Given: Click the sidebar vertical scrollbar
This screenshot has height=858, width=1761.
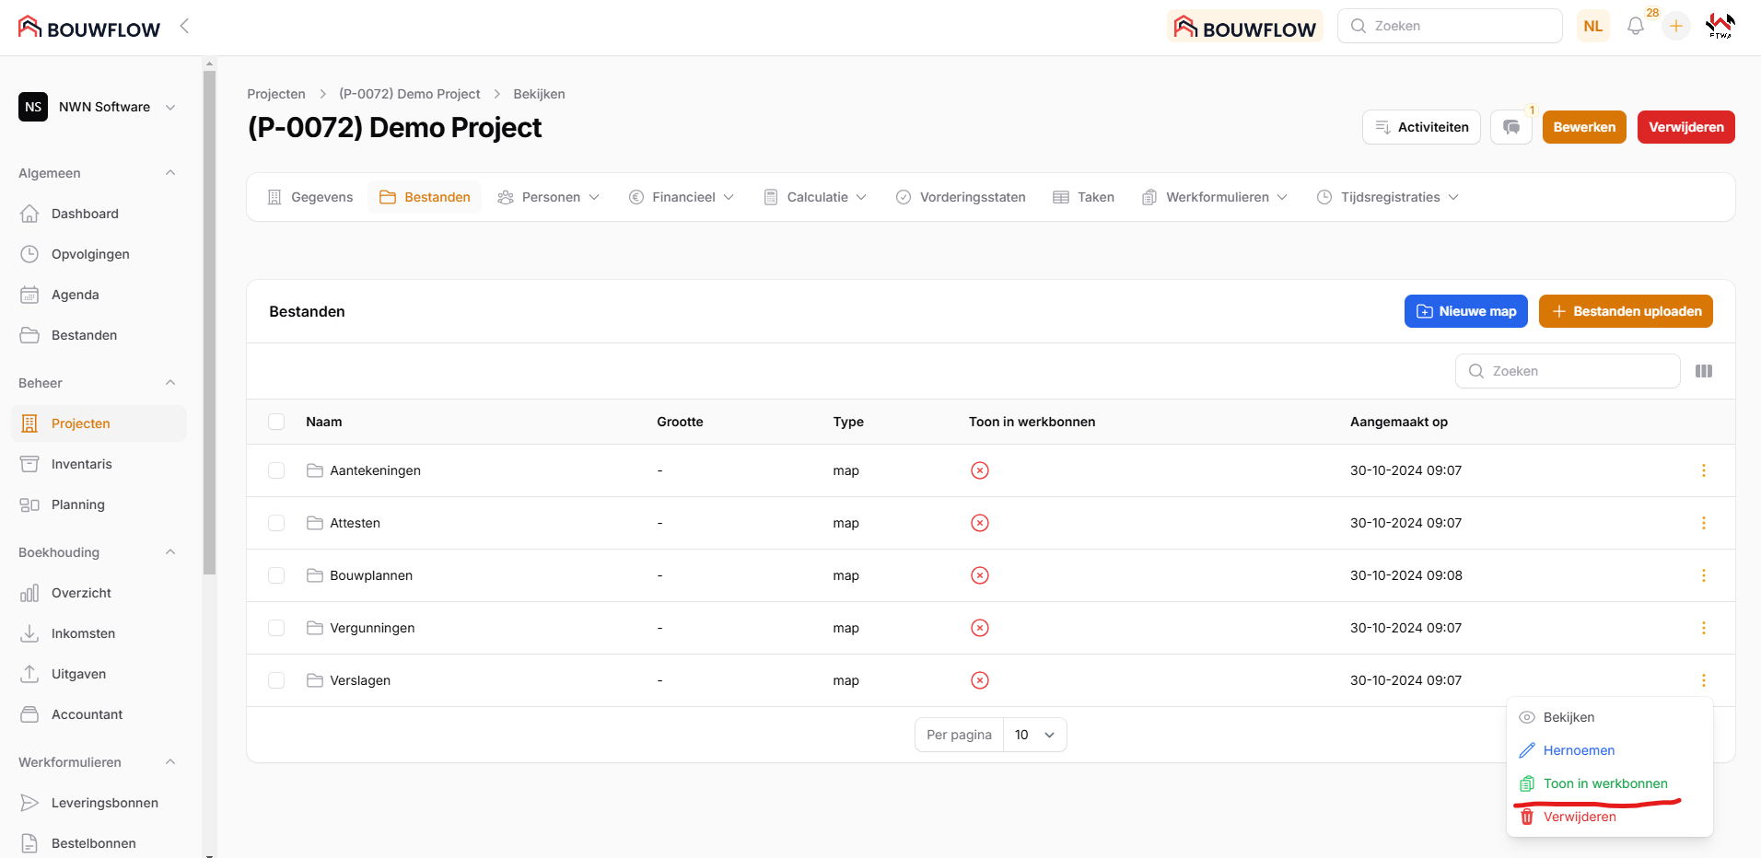Looking at the screenshot, I should pyautogui.click(x=209, y=322).
